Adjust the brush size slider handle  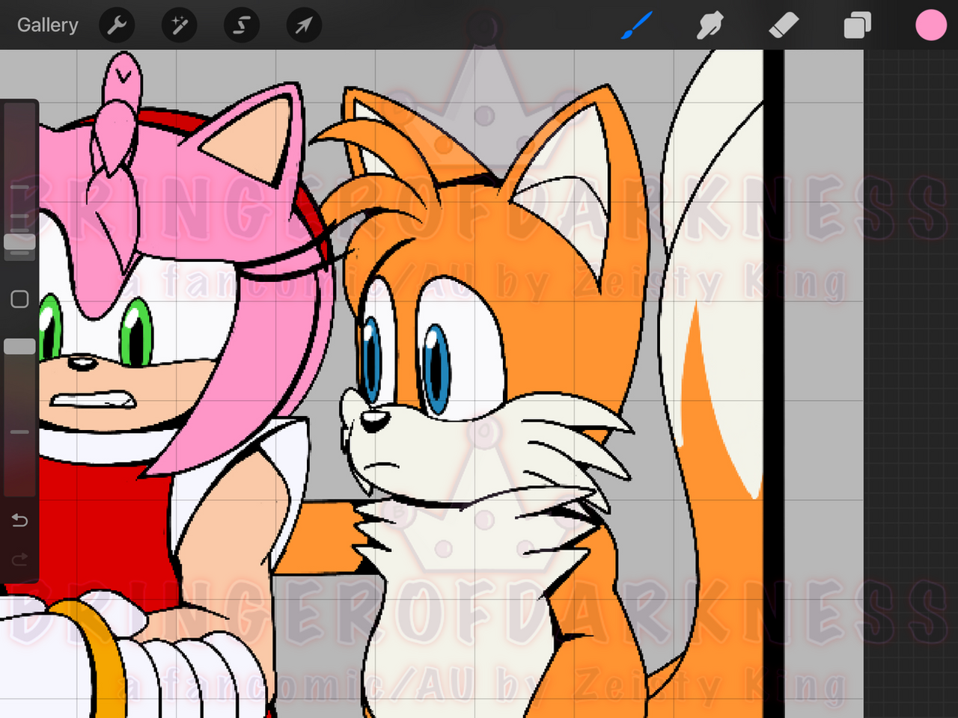click(20, 242)
